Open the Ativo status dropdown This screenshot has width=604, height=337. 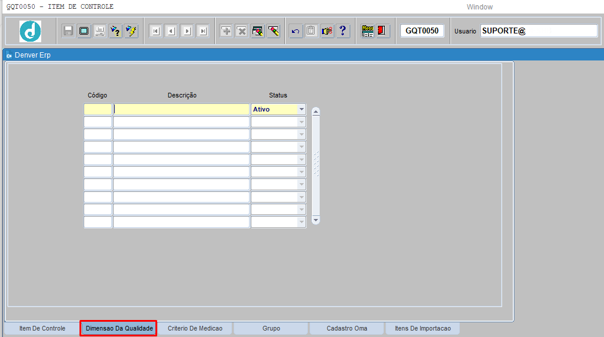pos(301,109)
